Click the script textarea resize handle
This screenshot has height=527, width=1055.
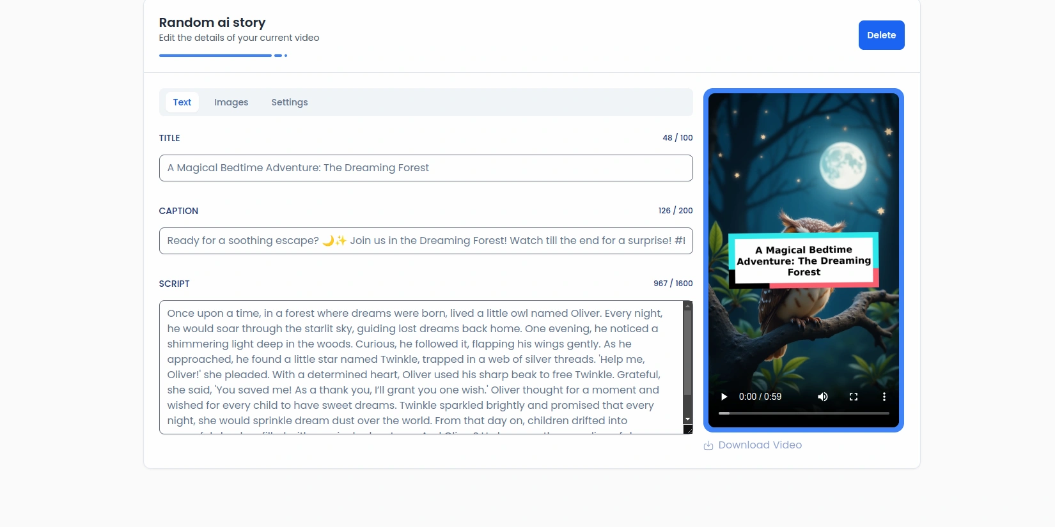click(688, 429)
